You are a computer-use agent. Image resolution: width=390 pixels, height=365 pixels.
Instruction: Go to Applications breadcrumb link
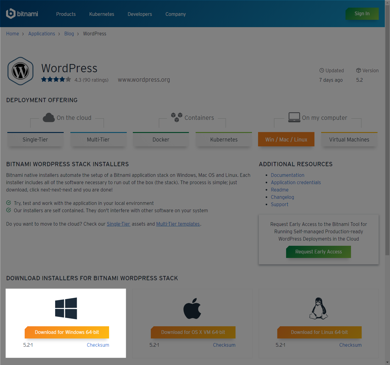coord(42,34)
